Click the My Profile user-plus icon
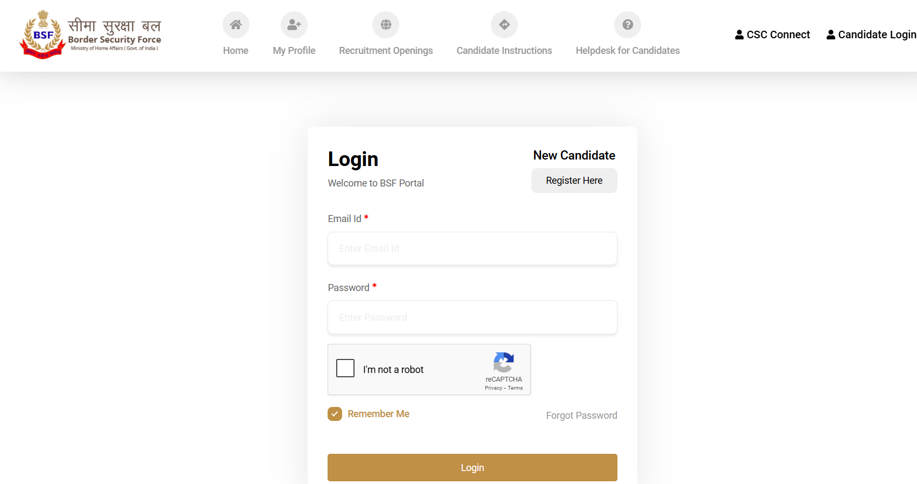The height and width of the screenshot is (484, 917). click(x=294, y=25)
